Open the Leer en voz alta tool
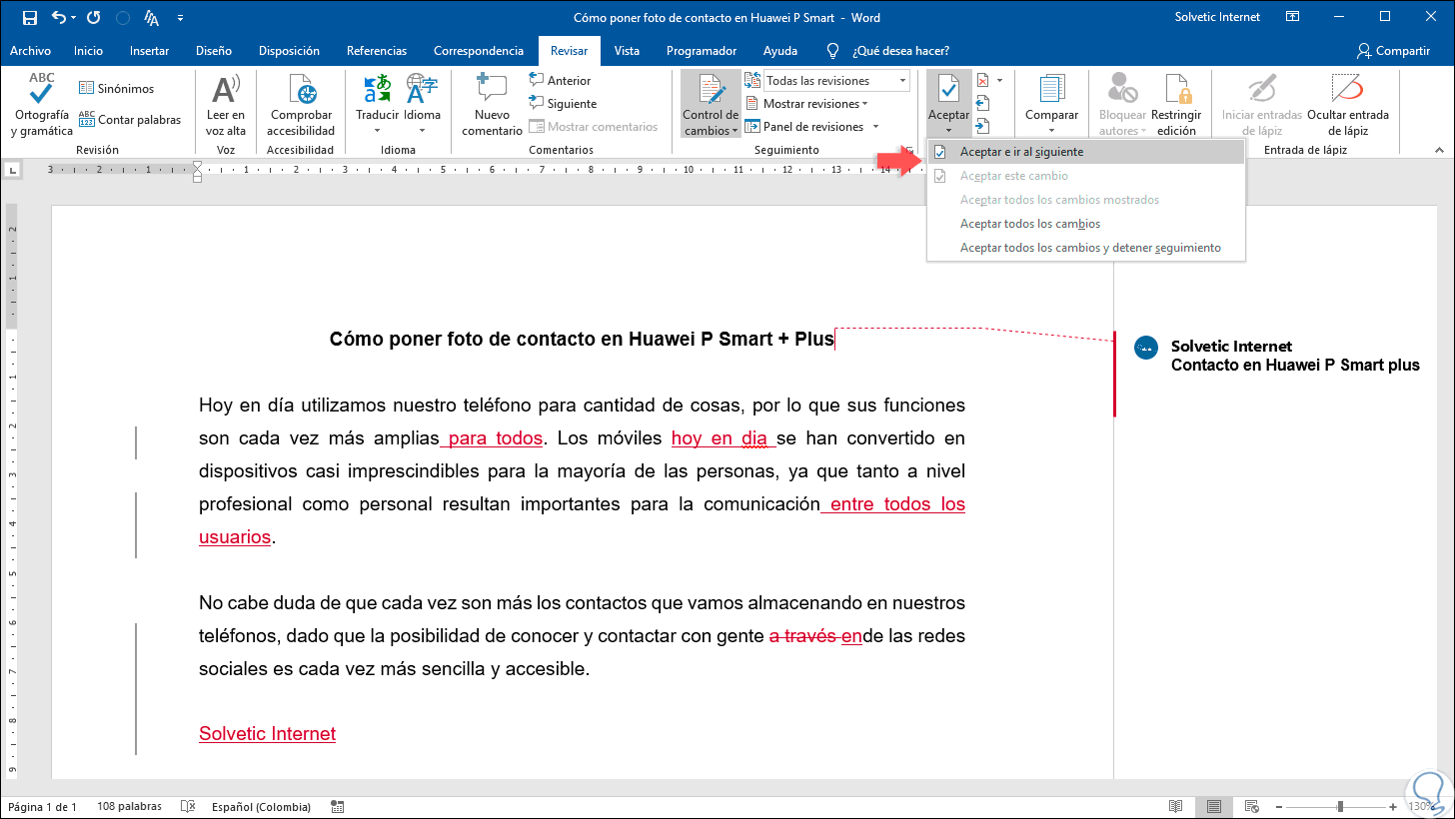Screen dimensions: 1455x819 [x=226, y=91]
